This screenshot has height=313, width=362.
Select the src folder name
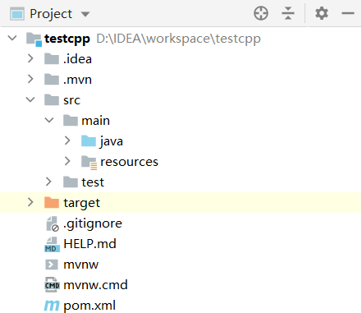71,100
